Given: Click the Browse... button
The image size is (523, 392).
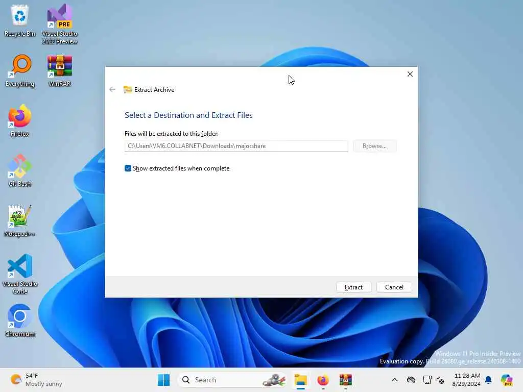Looking at the screenshot, I should [374, 146].
